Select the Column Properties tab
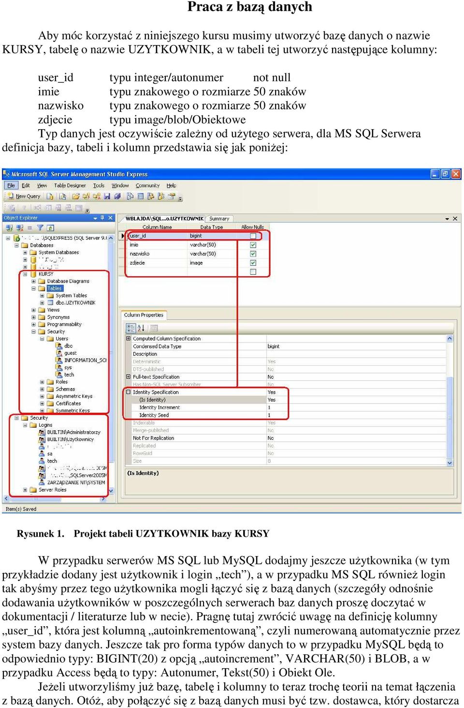Image resolution: width=464 pixels, height=708 pixels. [144, 315]
